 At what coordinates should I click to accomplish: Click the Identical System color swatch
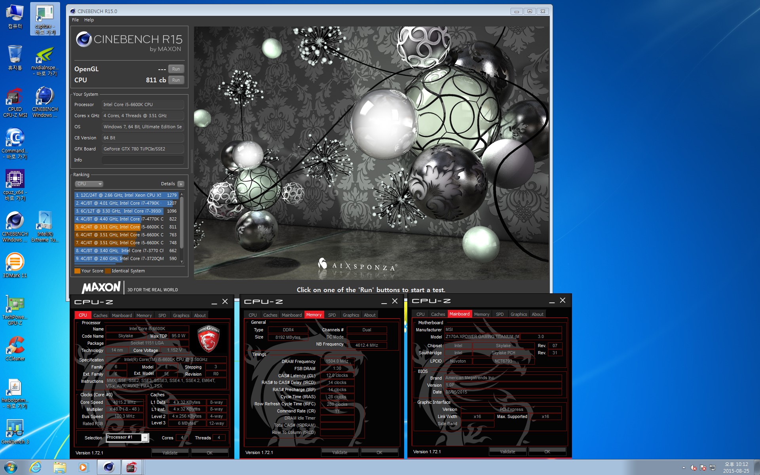(108, 271)
